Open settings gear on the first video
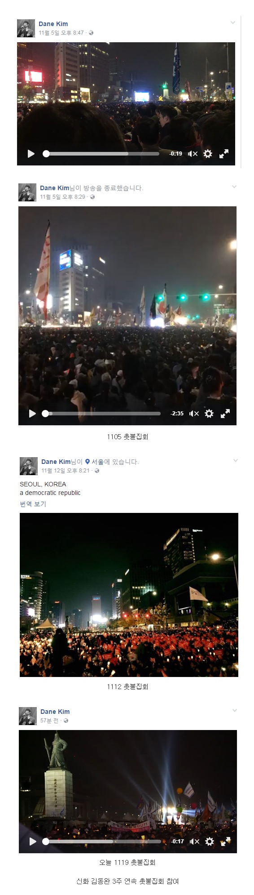Image resolution: width=254 pixels, height=895 pixels. pos(208,154)
